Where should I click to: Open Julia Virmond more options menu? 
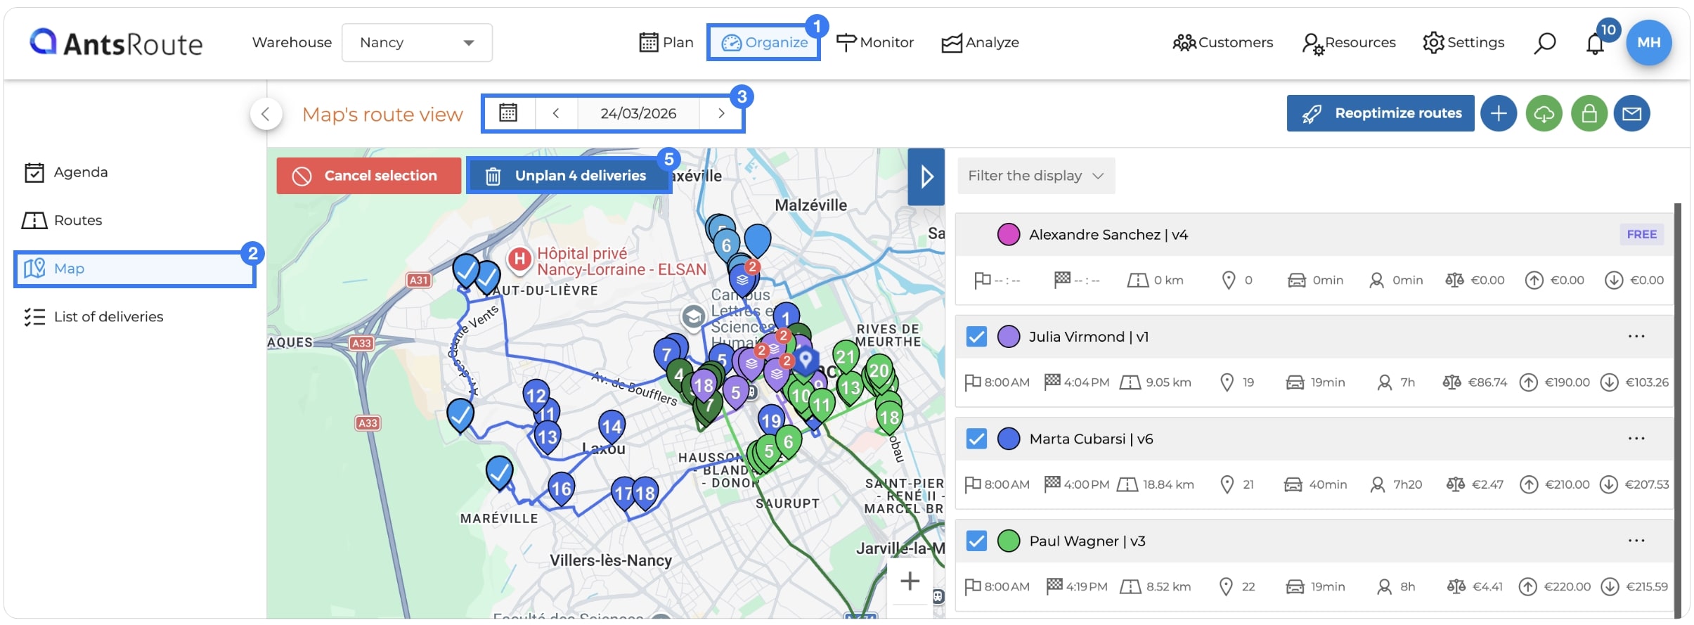click(x=1636, y=336)
